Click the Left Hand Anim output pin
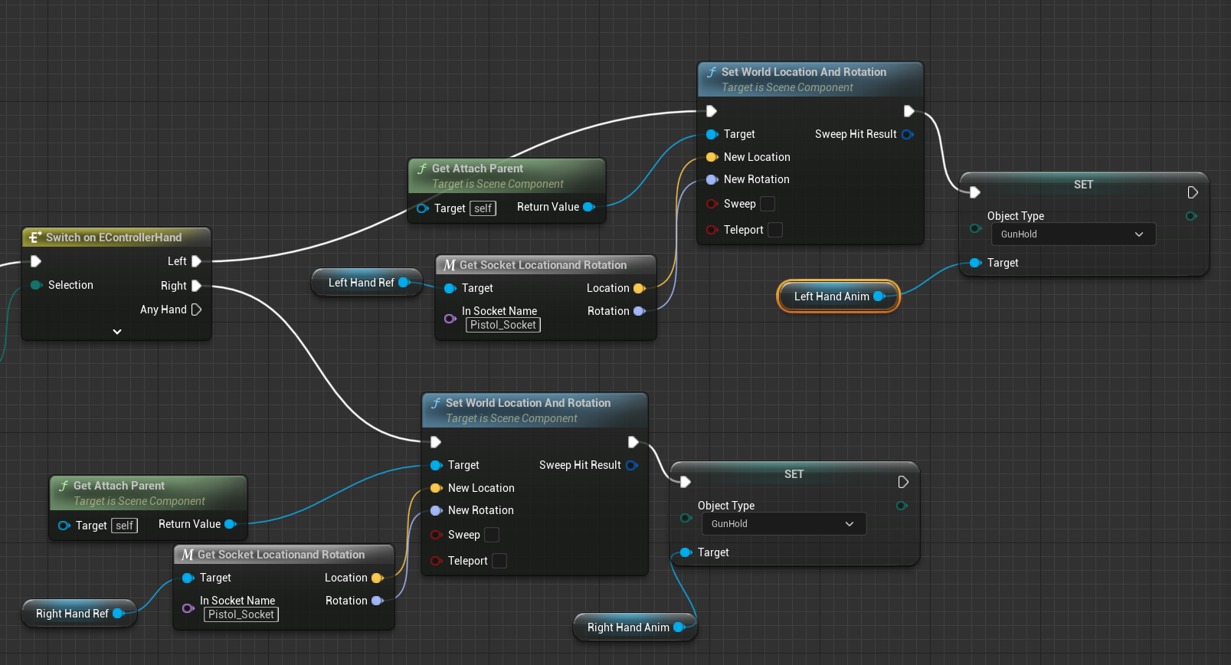This screenshot has height=665, width=1231. tap(879, 296)
